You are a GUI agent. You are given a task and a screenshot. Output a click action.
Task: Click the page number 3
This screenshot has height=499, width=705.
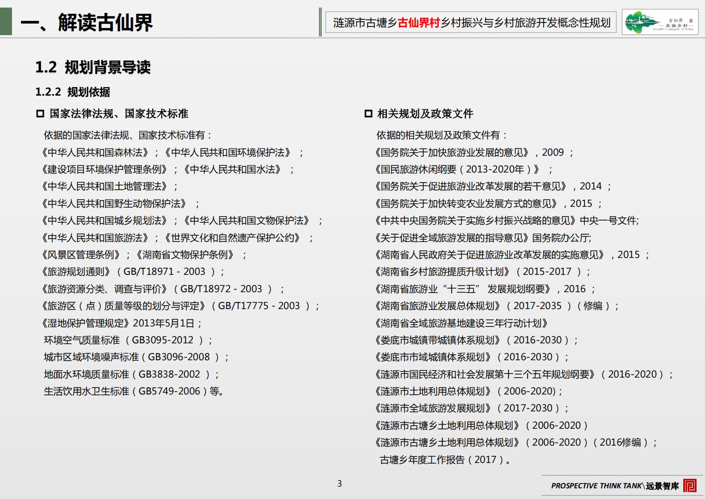(340, 483)
